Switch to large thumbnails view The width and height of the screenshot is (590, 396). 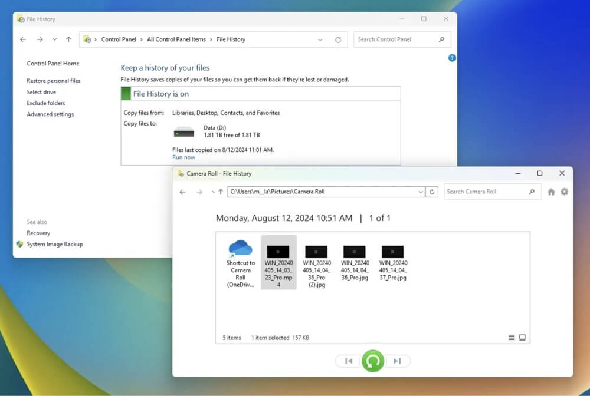(x=522, y=337)
